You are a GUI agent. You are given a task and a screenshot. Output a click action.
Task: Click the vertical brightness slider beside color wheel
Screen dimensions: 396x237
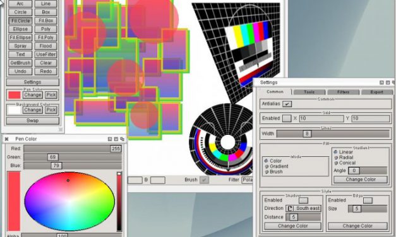[x=119, y=201]
